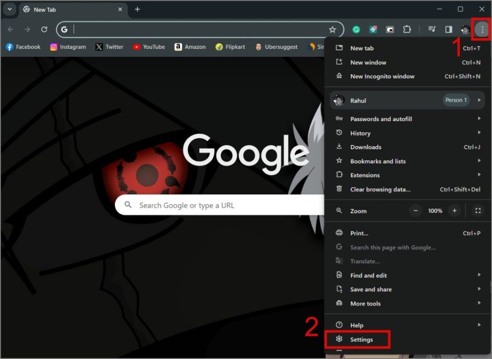
Task: Open the Amazon bookmark
Action: [x=190, y=47]
